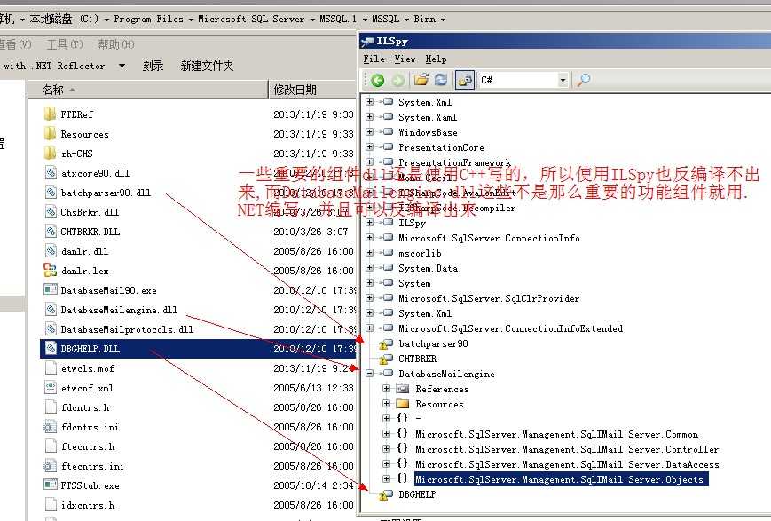Expand the References node under DatabaseMailengine
This screenshot has height=521, width=771.
coord(387,389)
